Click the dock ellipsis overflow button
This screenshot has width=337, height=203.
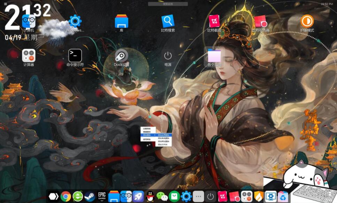tap(198, 197)
